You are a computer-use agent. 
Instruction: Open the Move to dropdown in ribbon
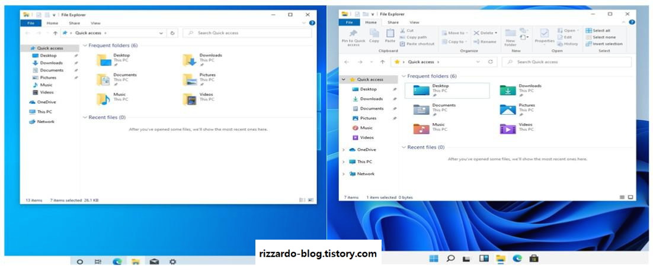454,33
